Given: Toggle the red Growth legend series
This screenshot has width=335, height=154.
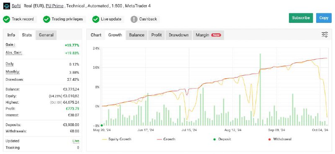Looking at the screenshot, I should [166, 139].
